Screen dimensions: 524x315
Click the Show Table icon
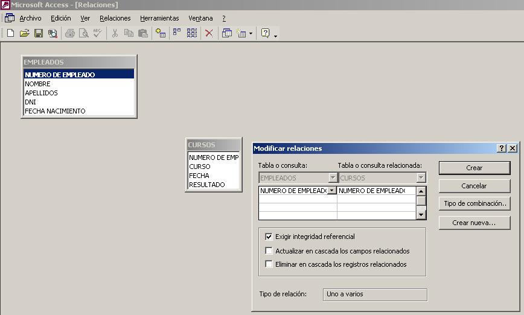[x=161, y=33]
